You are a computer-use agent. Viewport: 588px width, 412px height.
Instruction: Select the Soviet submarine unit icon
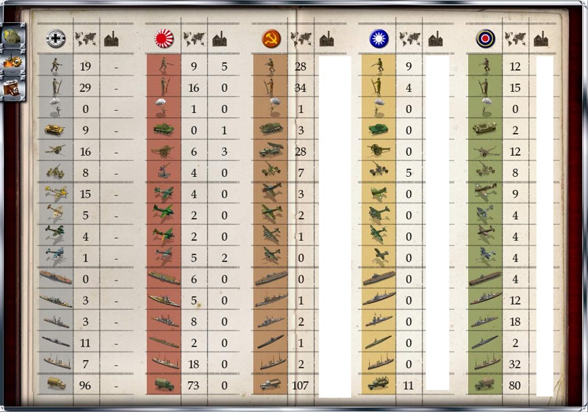pos(270,341)
